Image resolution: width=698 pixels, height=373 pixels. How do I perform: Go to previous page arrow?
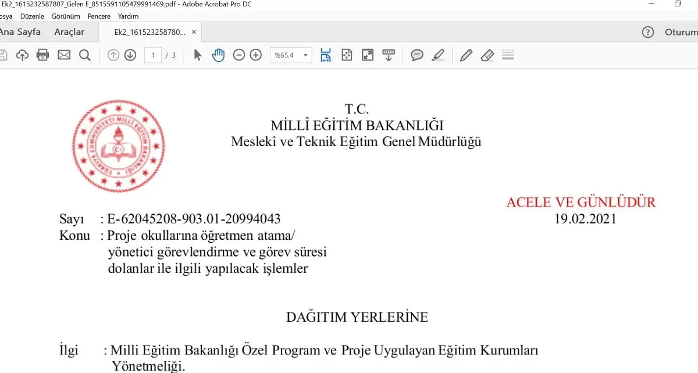113,55
